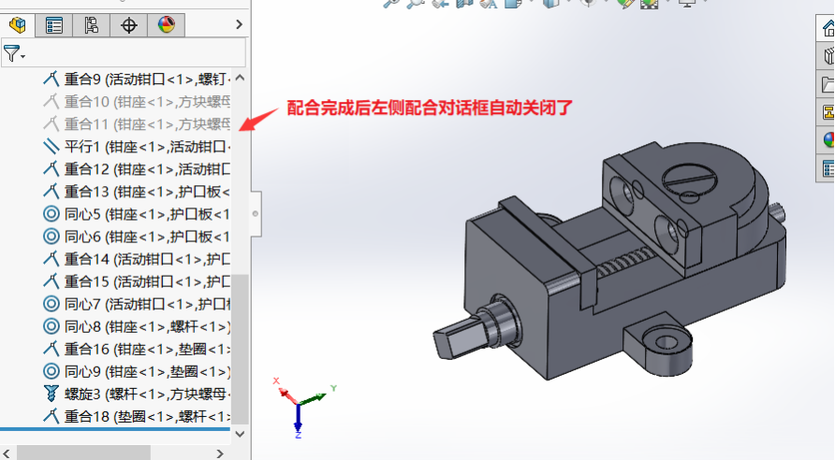Click the horizontal scrollbar right arrow
Viewport: 835px width, 460px height.
coord(220,453)
